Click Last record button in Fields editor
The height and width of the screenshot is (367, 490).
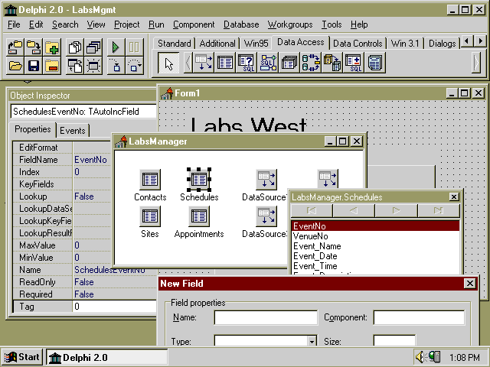pos(439,211)
